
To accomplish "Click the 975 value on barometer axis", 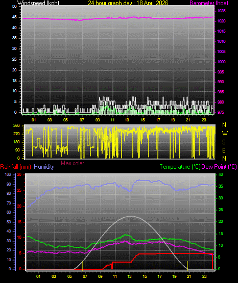I will click(221, 112).
